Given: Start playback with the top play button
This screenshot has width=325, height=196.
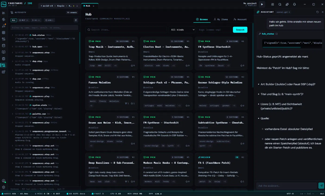Looking at the screenshot, I should 262,4.
